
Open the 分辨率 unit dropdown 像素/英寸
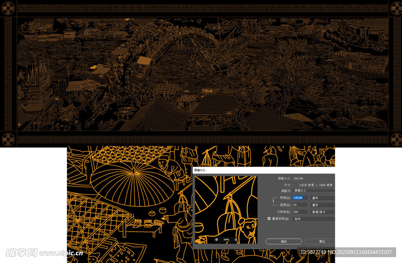(322, 212)
